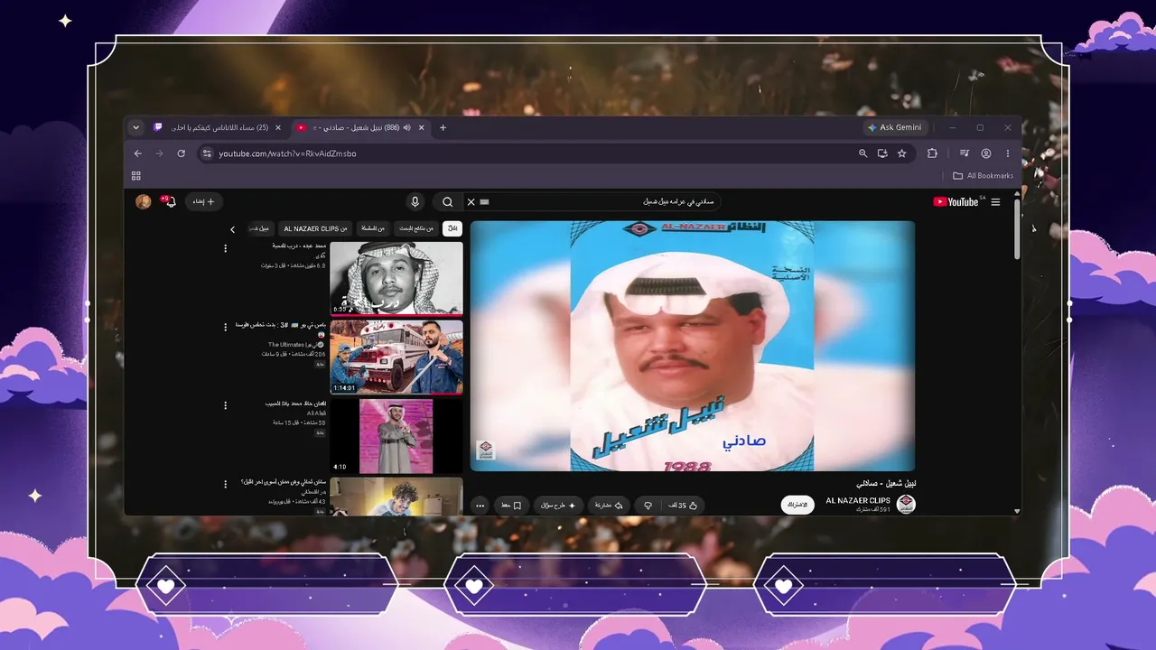Open the on-screen keyboard in search box
The width and height of the screenshot is (1156, 650).
[x=485, y=202]
